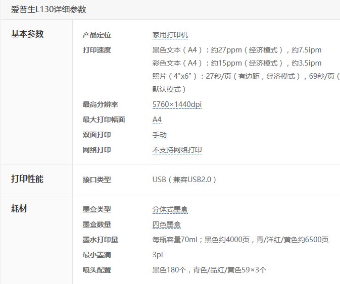Select the USB（兼容USB2.0） value
Screen dimensions: 340x284
[184, 180]
